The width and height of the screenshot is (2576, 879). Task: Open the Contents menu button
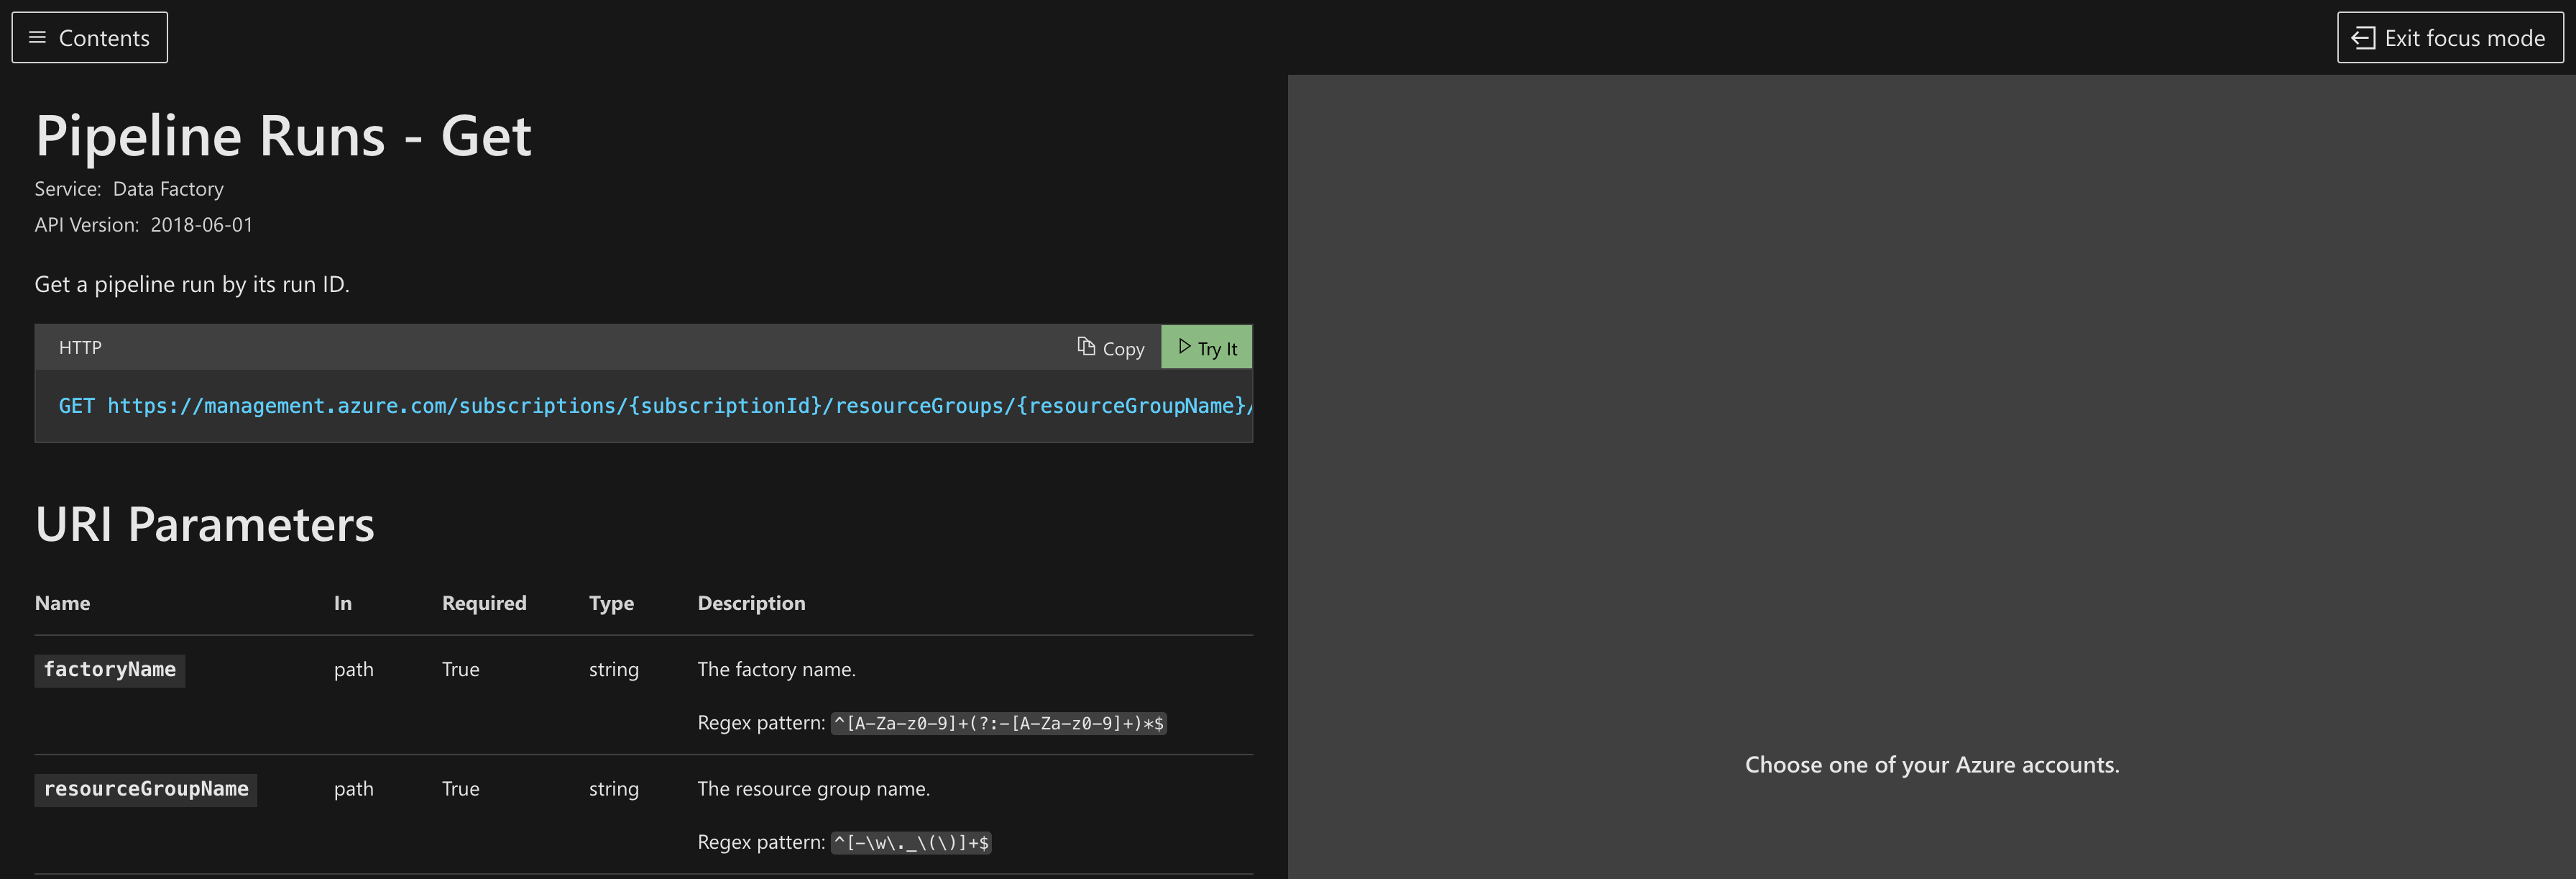tap(89, 37)
